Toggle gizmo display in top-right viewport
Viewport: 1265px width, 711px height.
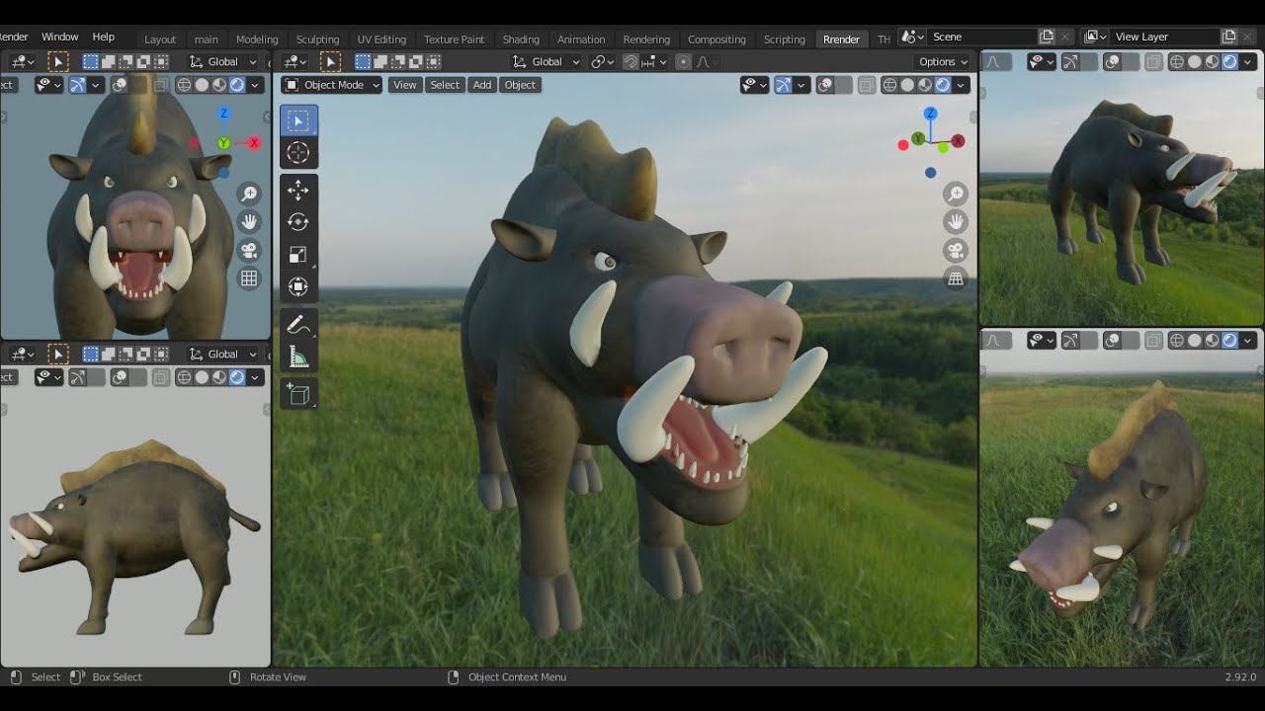[1069, 62]
